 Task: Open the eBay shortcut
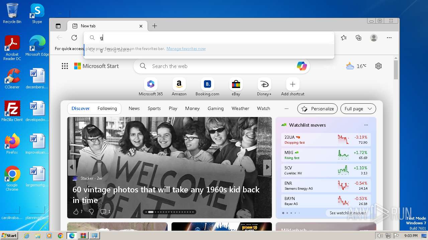(236, 87)
